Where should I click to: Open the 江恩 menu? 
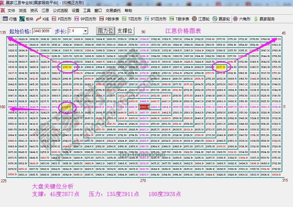click(45, 10)
